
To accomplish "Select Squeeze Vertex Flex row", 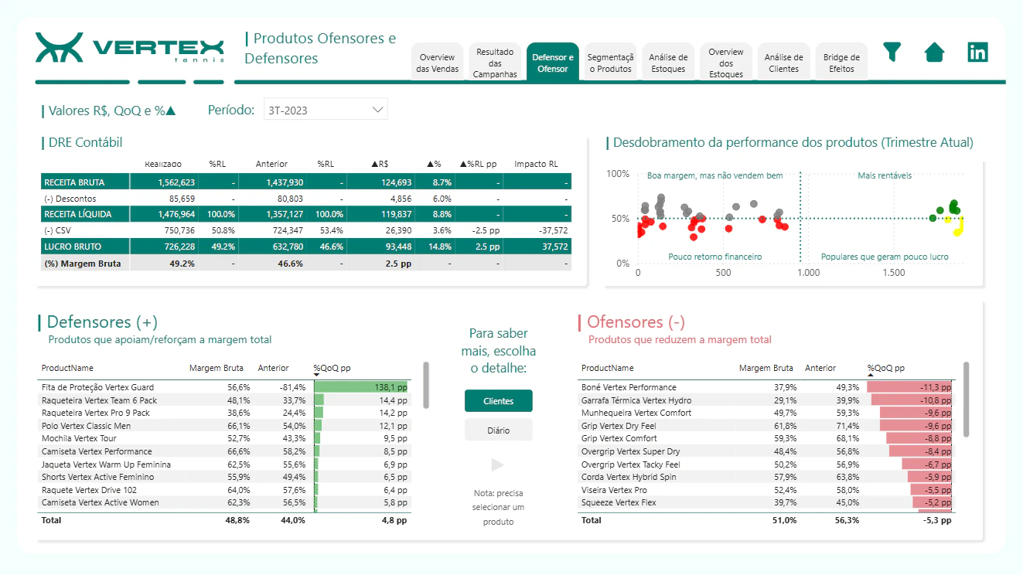I will pos(766,502).
